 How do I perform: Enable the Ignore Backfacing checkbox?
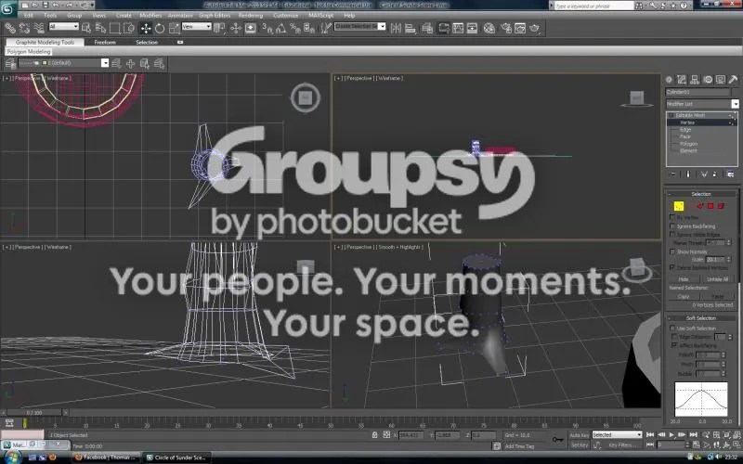point(672,226)
